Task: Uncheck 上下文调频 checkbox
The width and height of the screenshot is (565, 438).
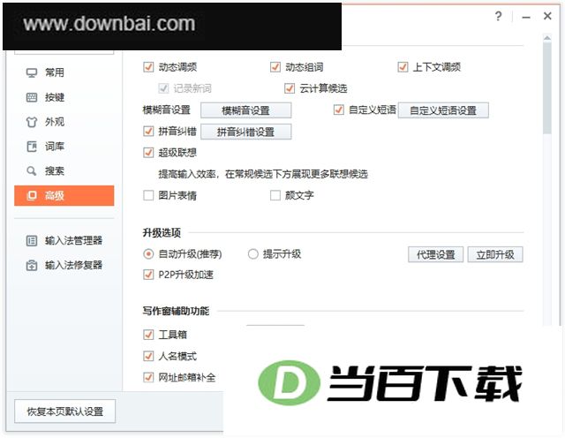Action: (403, 67)
